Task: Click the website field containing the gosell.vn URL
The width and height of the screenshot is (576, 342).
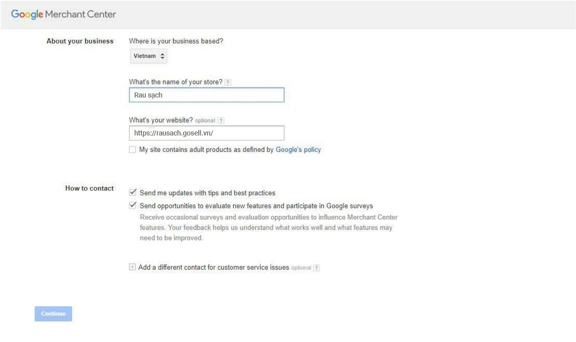Action: click(206, 132)
